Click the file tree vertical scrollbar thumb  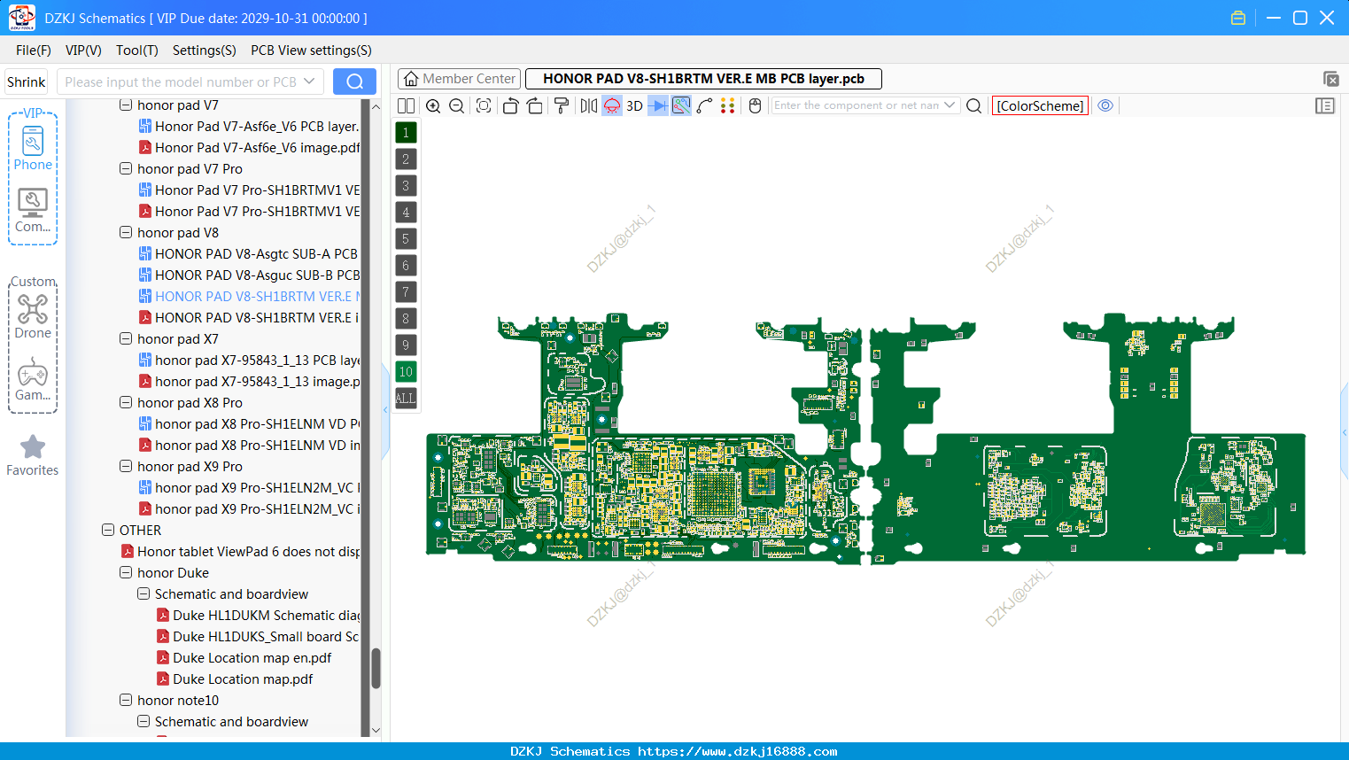376,668
